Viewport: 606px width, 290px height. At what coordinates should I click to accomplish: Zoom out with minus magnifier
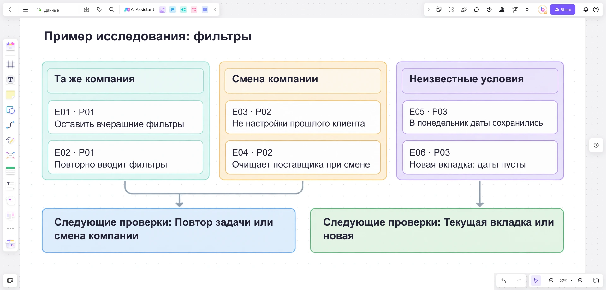tap(551, 281)
